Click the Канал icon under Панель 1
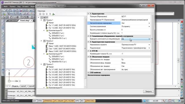Image resolution: width=185 pixels, height=104 pixels. point(47,23)
